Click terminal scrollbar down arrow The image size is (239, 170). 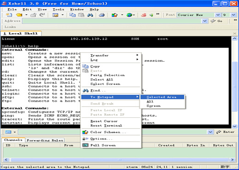235,126
